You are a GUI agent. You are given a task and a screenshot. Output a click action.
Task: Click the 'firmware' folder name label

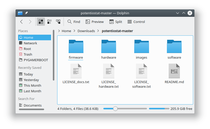point(76,57)
